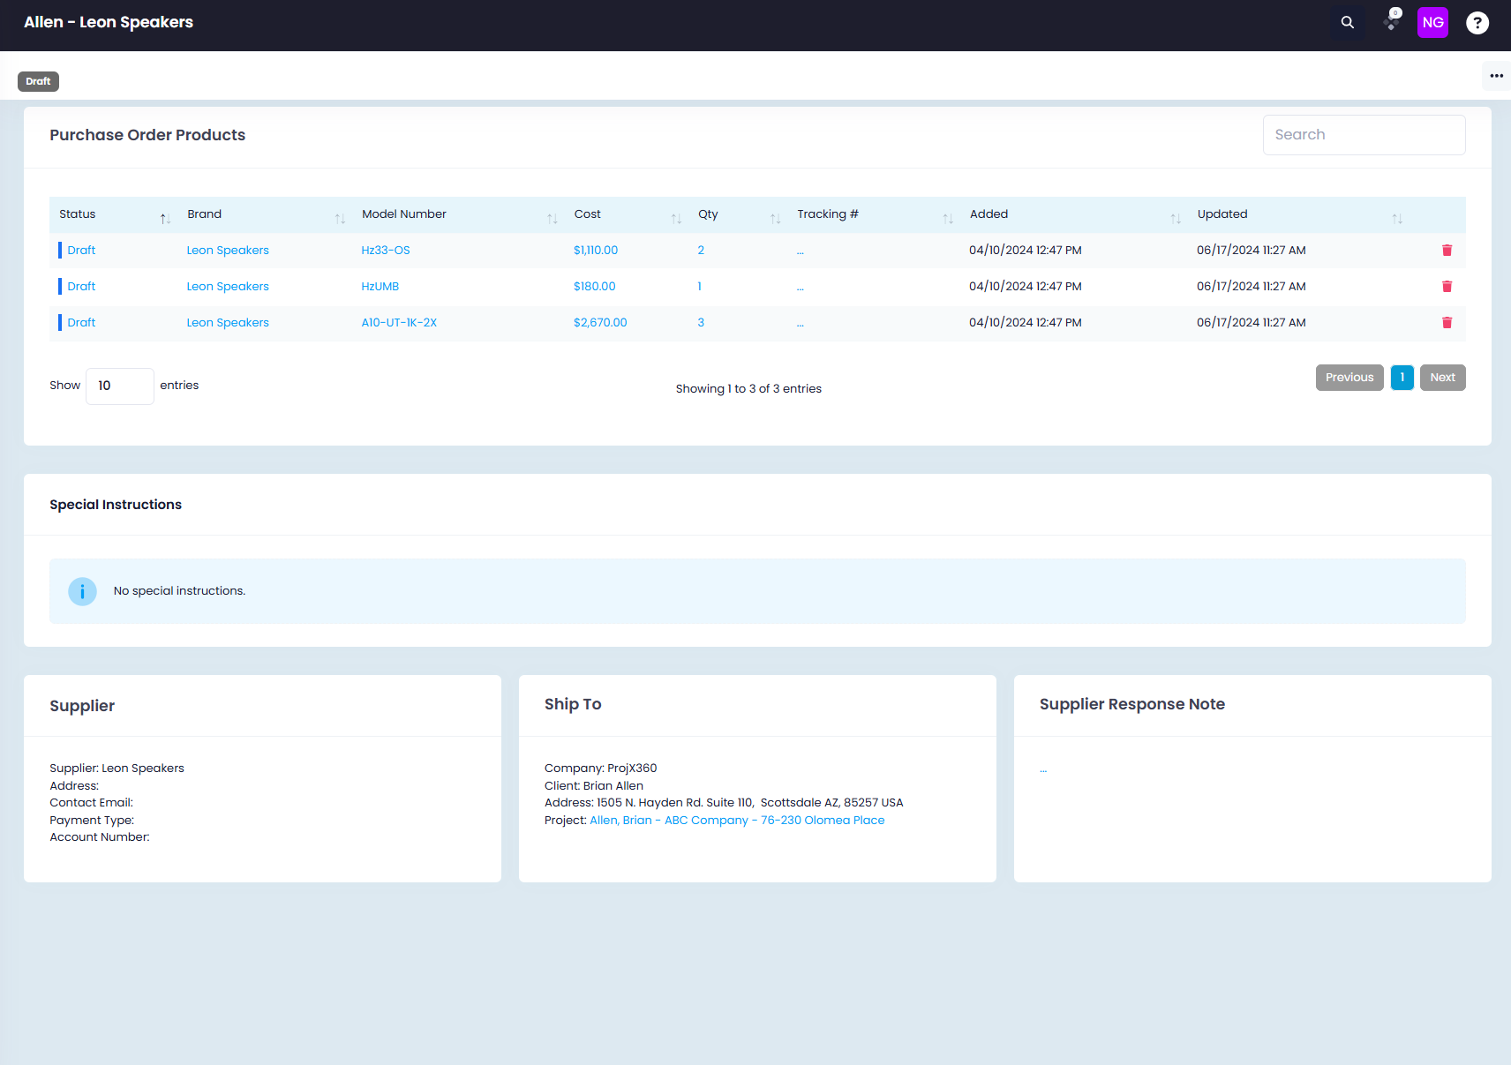
Task: Click the "Account Number:" label
Action: click(x=100, y=837)
